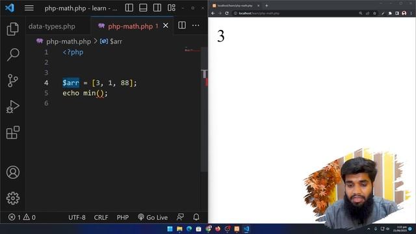The width and height of the screenshot is (416, 234).
Task: Go back in the browser
Action: pos(213,13)
